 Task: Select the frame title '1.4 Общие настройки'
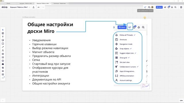tap(29, 17)
